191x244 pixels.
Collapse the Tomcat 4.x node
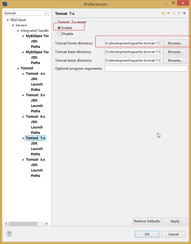pos(23,74)
